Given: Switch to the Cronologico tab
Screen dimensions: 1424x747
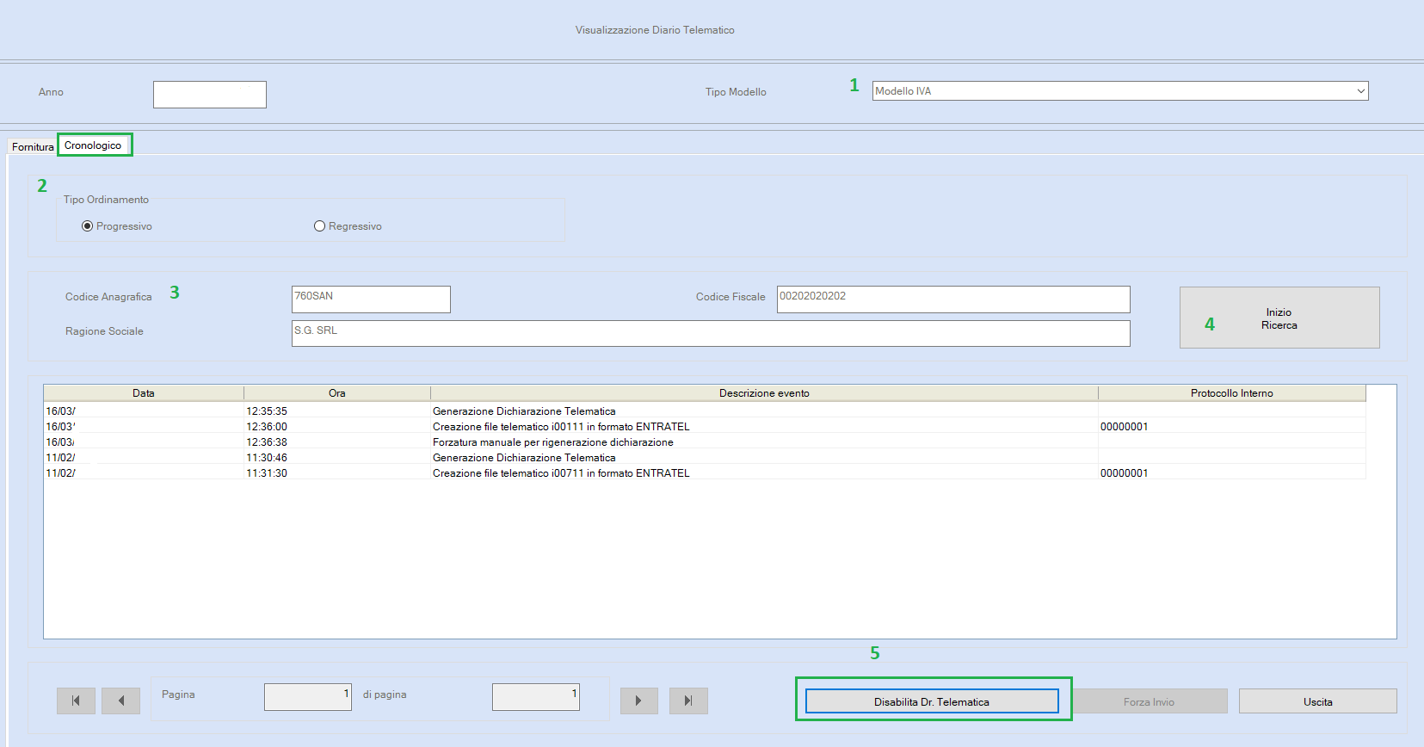Looking at the screenshot, I should click(x=93, y=145).
